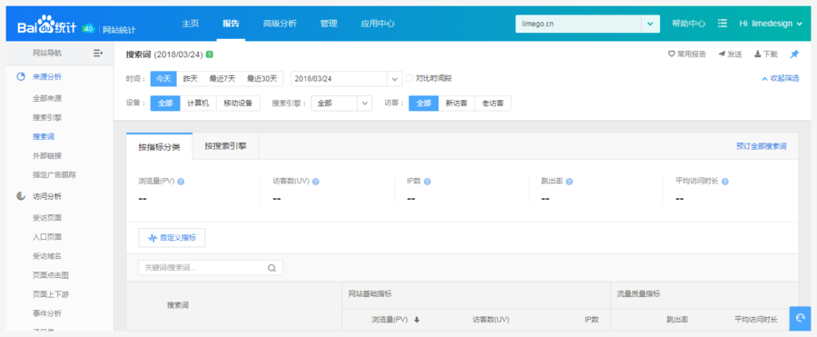Click the 下载 button
The image size is (817, 337).
765,54
